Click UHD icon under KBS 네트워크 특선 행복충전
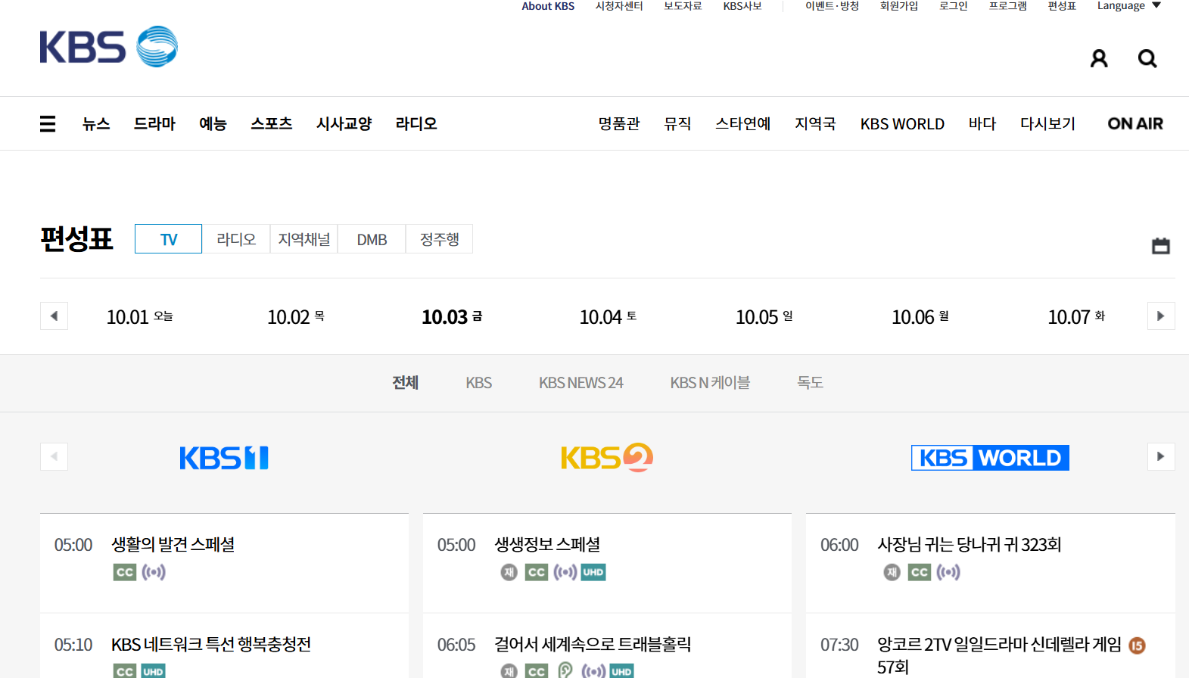Viewport: 1189px width, 678px height. [153, 671]
